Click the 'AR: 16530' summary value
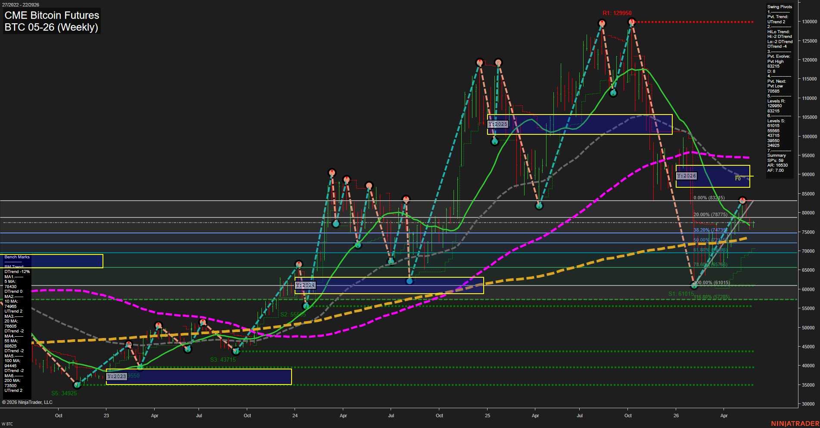The height and width of the screenshot is (428, 820). coord(777,165)
